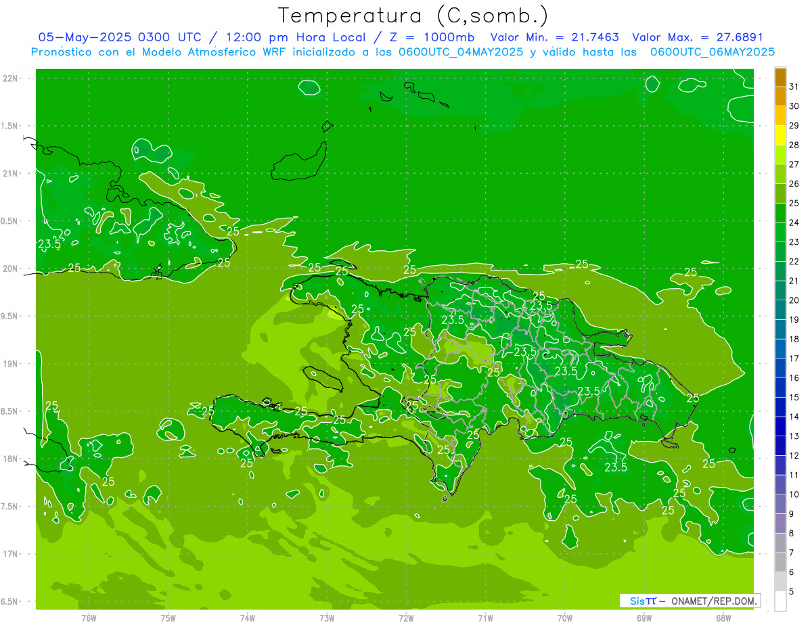Screen dimensions: 812x627
Task: Click the '19N' latitude axis label
Action: tap(10, 364)
